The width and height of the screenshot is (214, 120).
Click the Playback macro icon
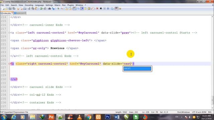point(105,9)
